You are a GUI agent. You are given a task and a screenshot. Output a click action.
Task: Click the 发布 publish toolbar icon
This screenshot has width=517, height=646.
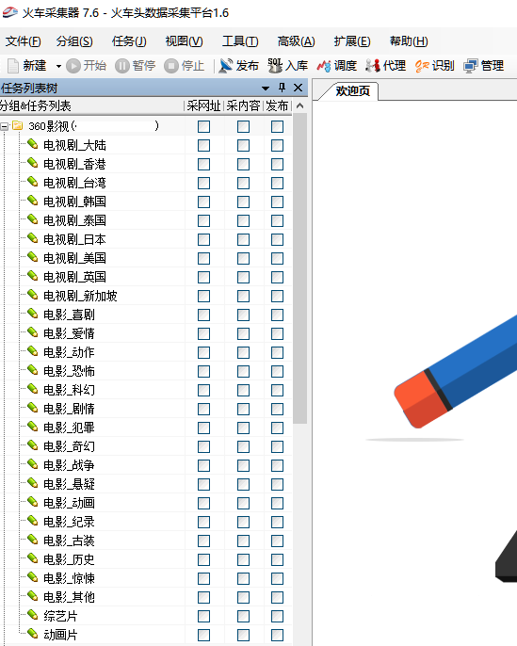pyautogui.click(x=226, y=66)
